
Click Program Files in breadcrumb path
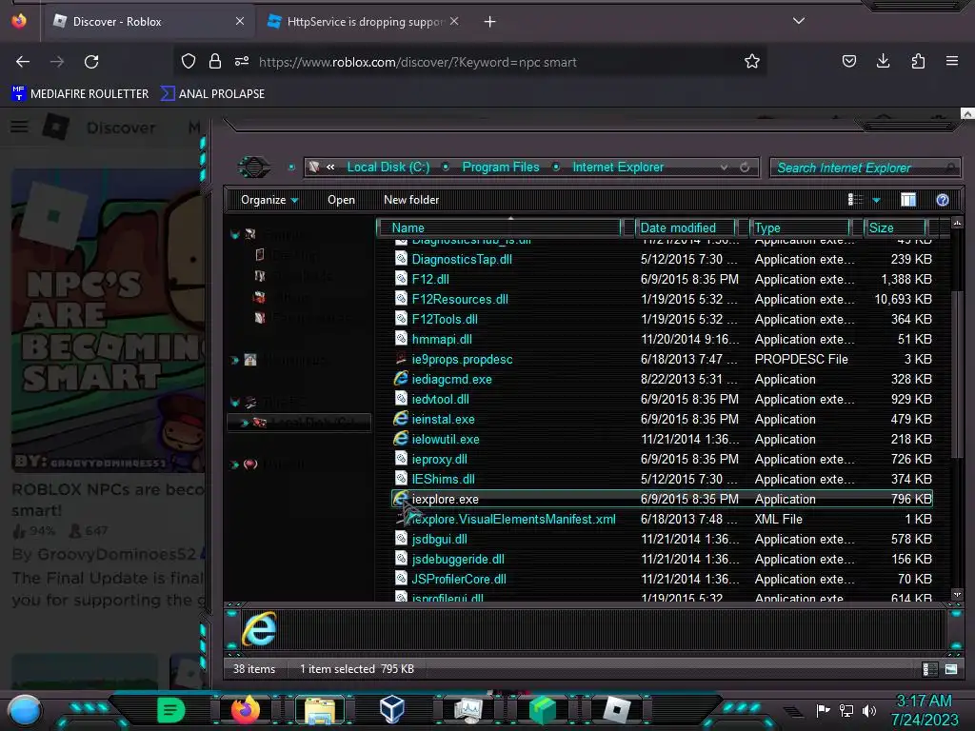click(501, 168)
